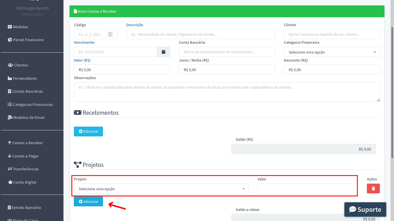
Task: Open Conta Digital
Action: point(22,182)
